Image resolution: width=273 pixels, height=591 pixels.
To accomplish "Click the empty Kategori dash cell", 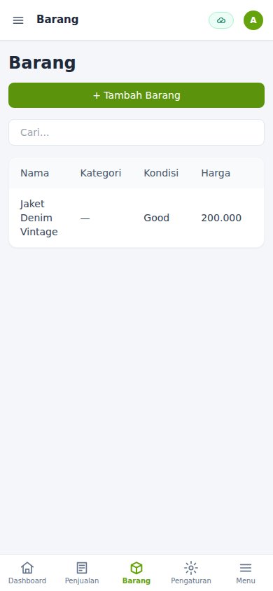I will click(85, 218).
